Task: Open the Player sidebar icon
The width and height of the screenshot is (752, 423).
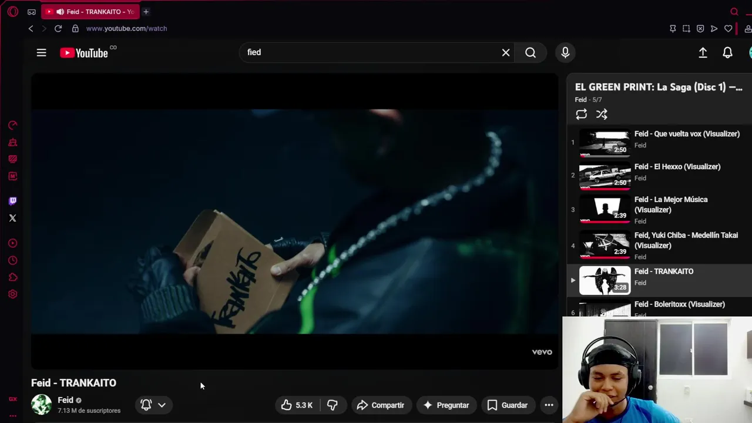Action: point(12,243)
